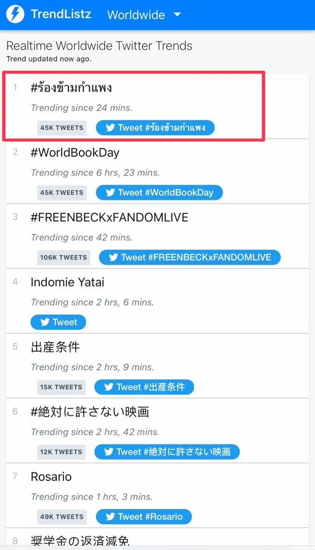Open the 出産条件 trend title
The height and width of the screenshot is (550, 315).
click(x=55, y=347)
